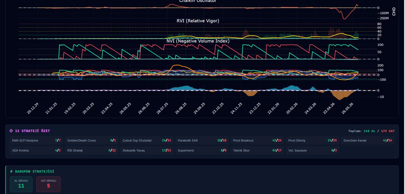Open the Vol. Squeeze strategy card
The height and width of the screenshot is (194, 405).
pyautogui.click(x=313, y=150)
